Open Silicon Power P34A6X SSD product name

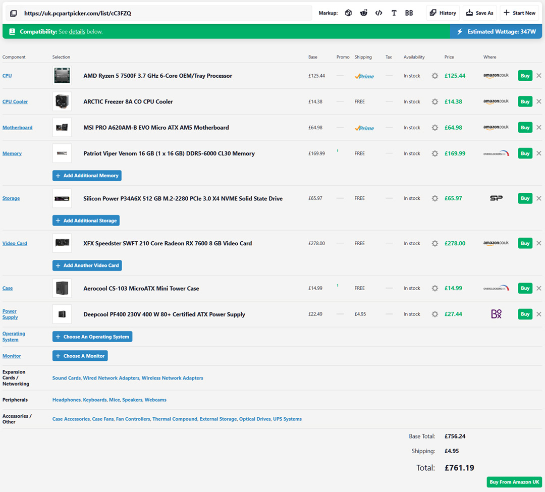coord(183,198)
